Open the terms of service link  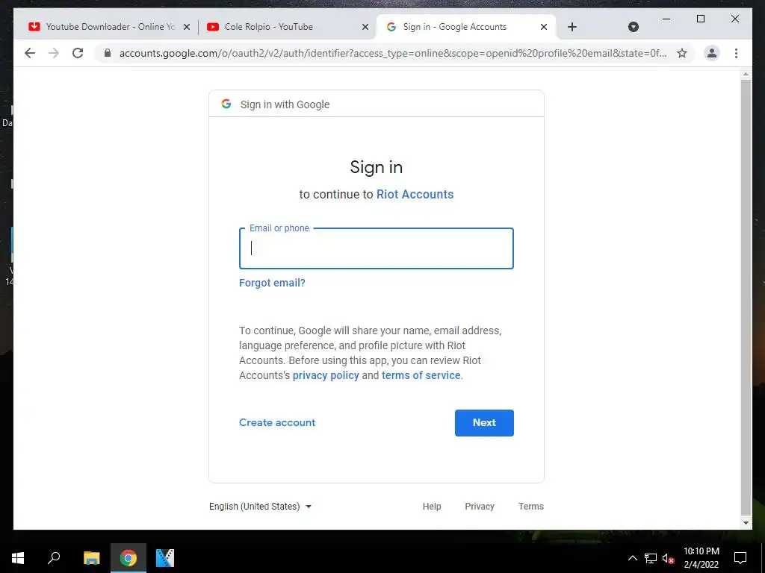click(421, 376)
